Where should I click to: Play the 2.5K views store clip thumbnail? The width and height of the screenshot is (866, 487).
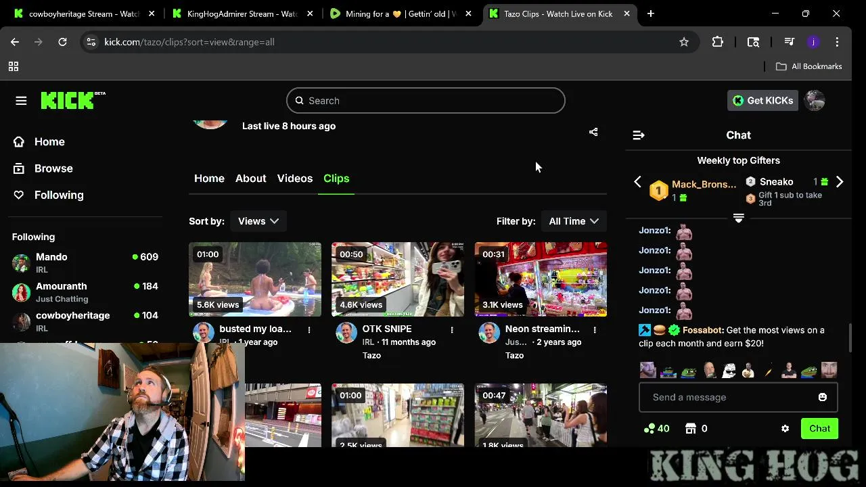[x=398, y=415]
